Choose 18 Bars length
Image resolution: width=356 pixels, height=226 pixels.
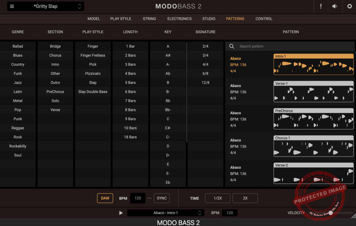pyautogui.click(x=130, y=137)
